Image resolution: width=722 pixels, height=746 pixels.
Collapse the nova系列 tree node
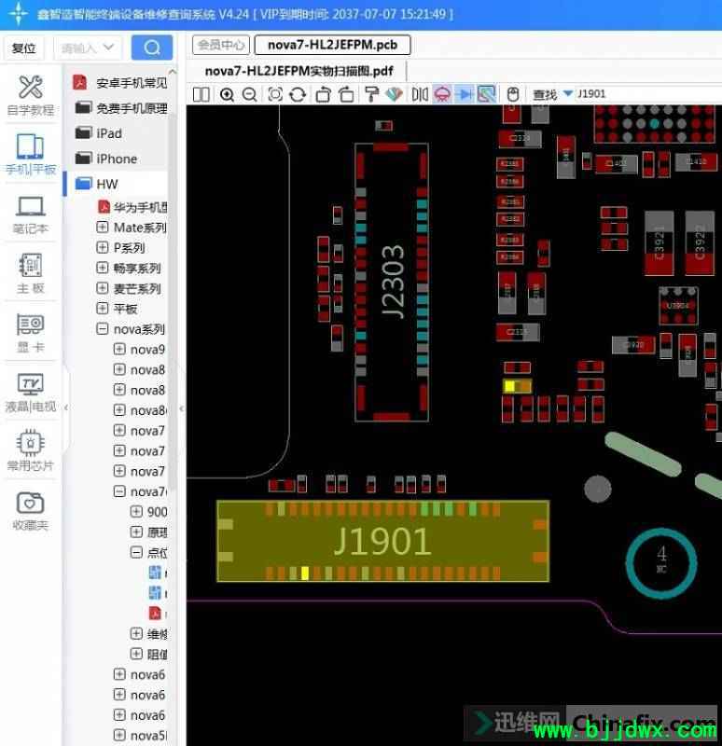[102, 329]
